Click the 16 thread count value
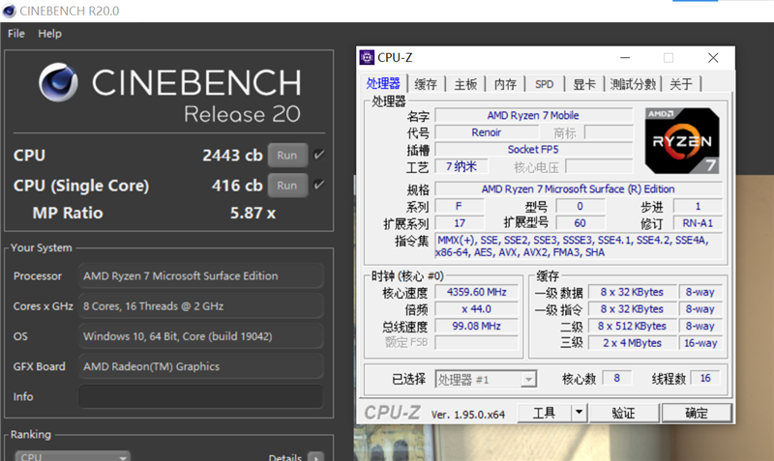The image size is (774, 461). pyautogui.click(x=705, y=378)
